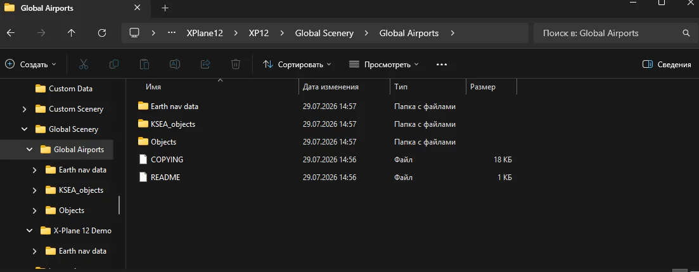Select X-Plane 12 Demo in navigation tree
The height and width of the screenshot is (272, 699).
pyautogui.click(x=82, y=231)
